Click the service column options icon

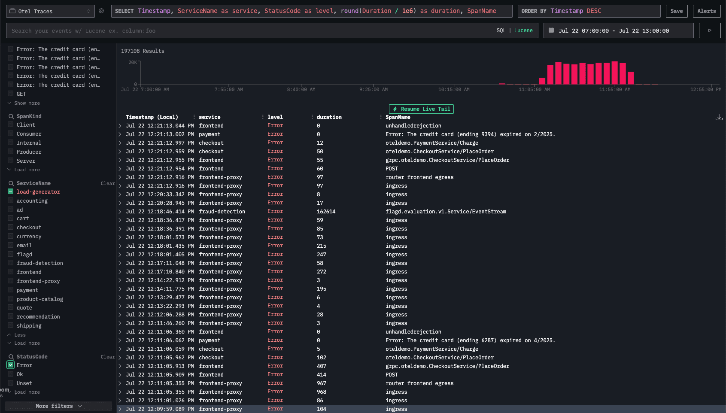(263, 117)
